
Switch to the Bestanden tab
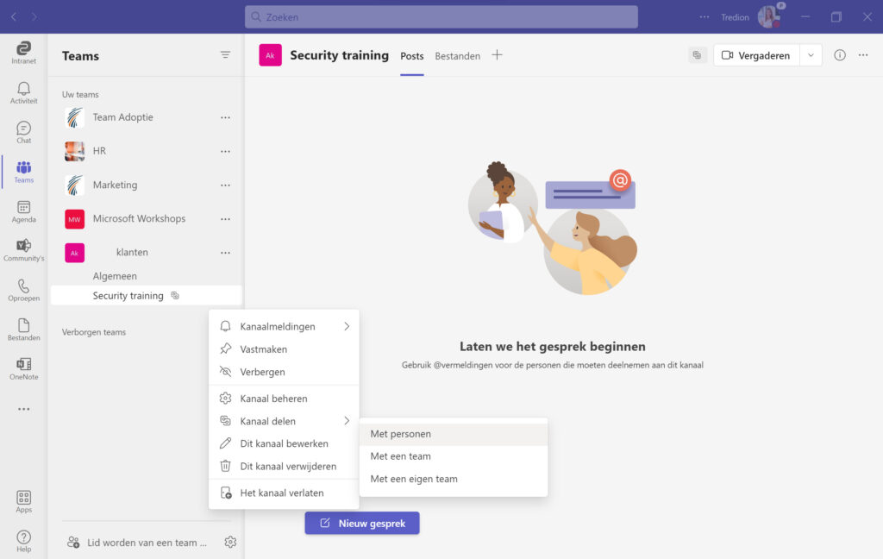[x=457, y=56]
